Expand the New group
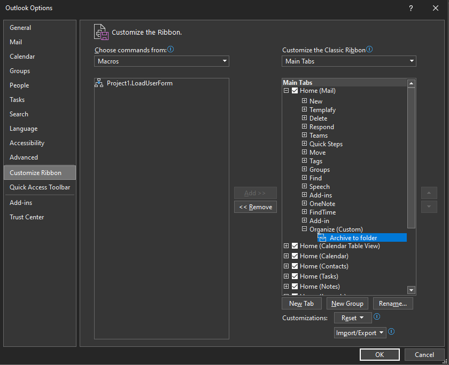The width and height of the screenshot is (449, 365). (x=304, y=101)
